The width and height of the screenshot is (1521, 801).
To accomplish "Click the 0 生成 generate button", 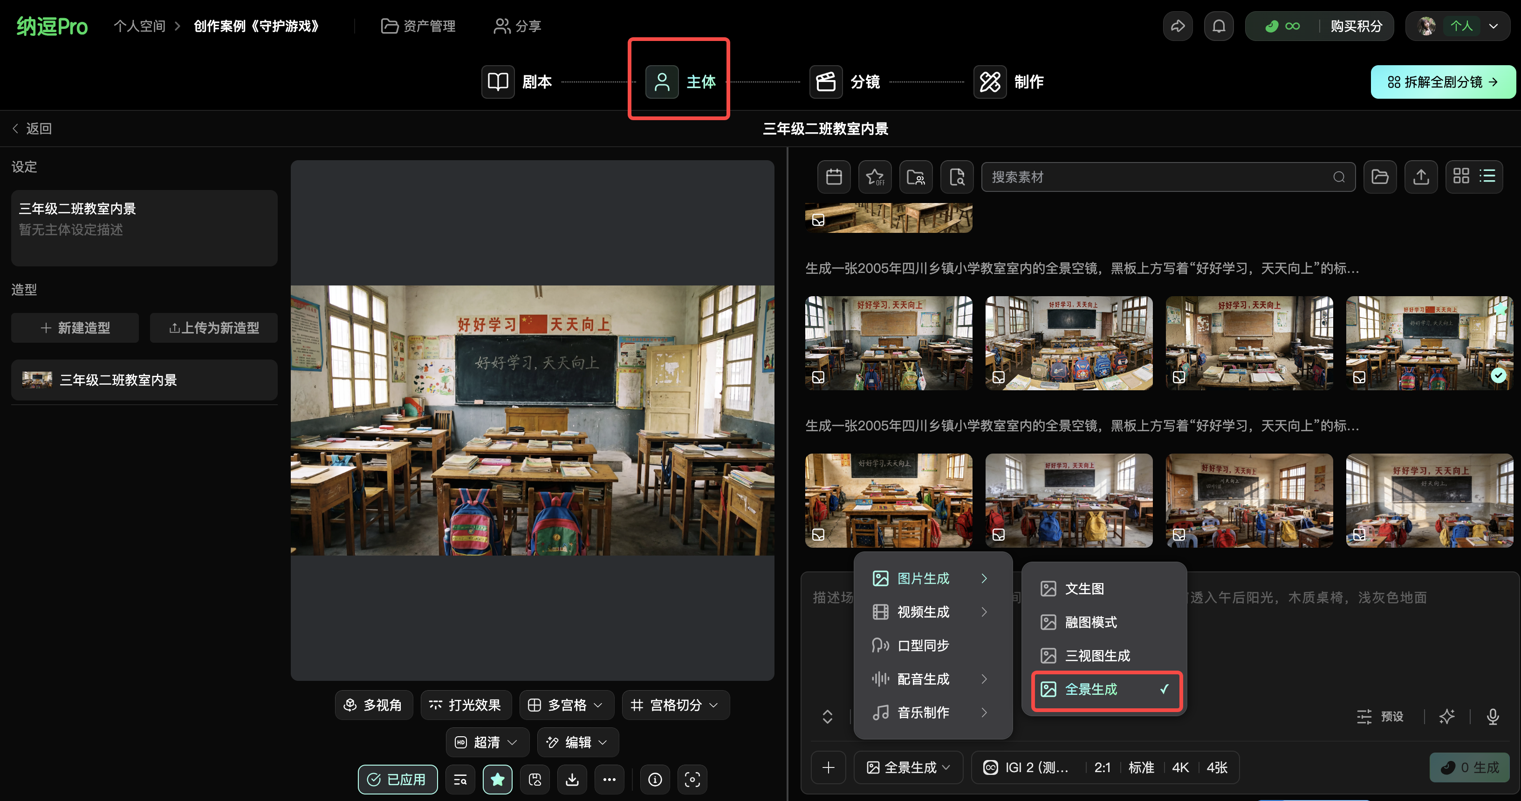I will click(x=1469, y=767).
